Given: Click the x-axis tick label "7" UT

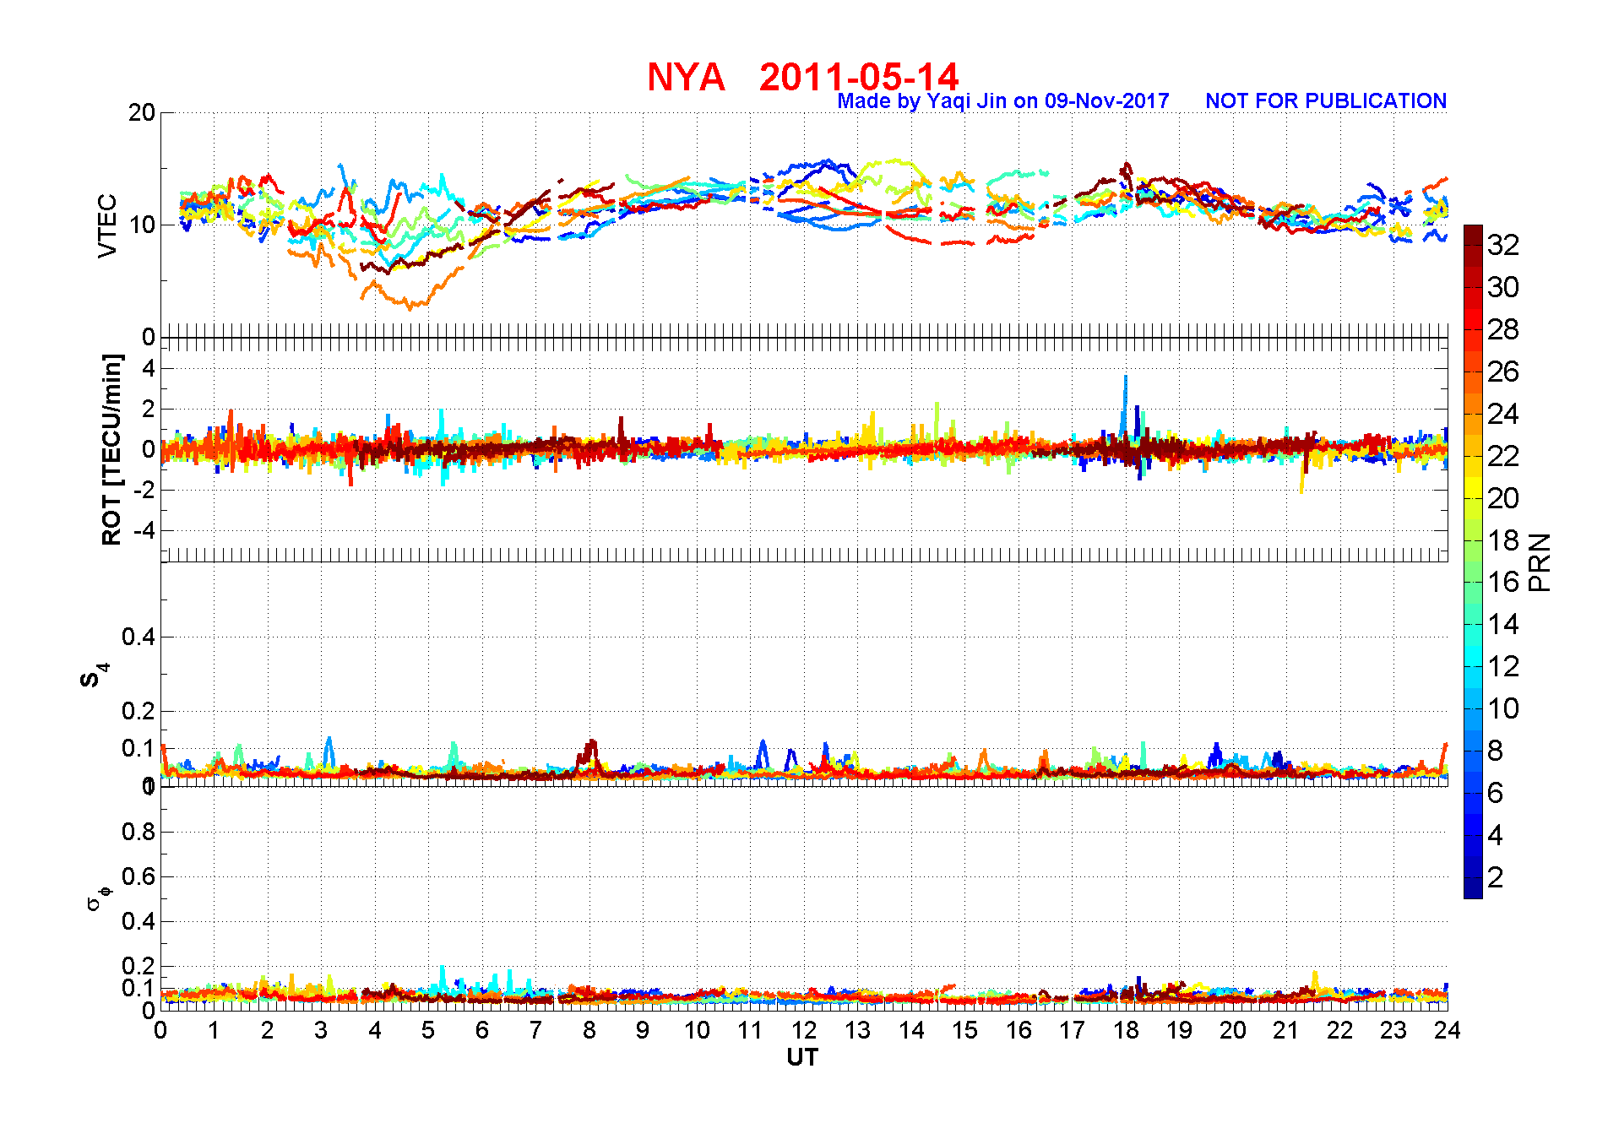Looking at the screenshot, I should (535, 1030).
